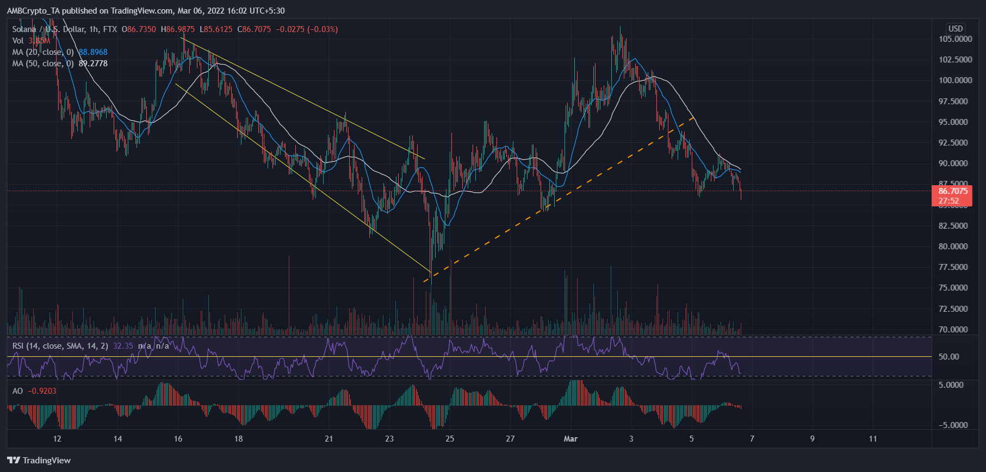
Task: Open the RSI (14, close, SMA) indicator legend
Action: [60, 345]
